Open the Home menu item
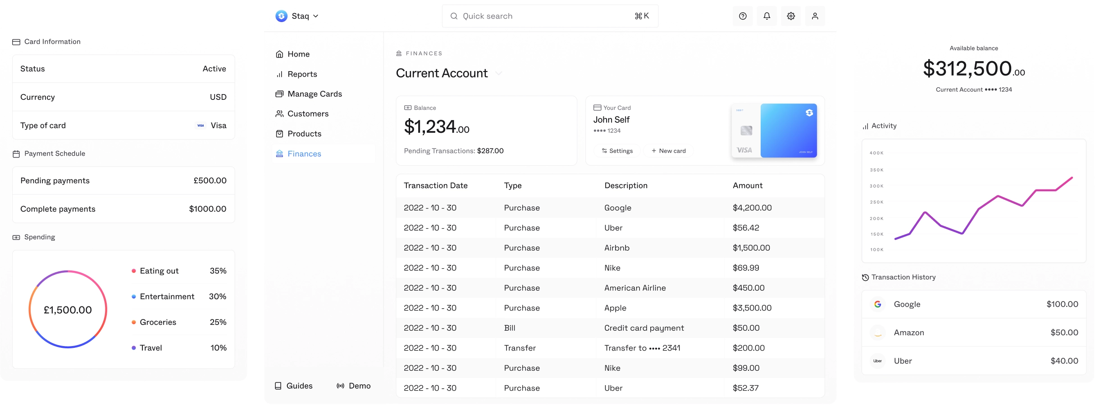Screen dimensions: 1095x405 (x=298, y=54)
